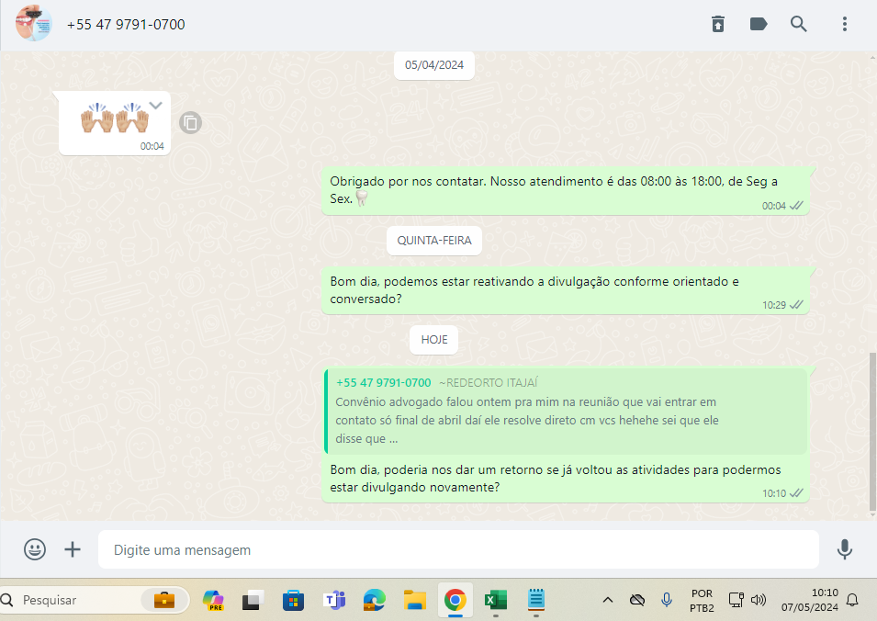Image resolution: width=877 pixels, height=621 pixels.
Task: Open the volume speaker control in tray
Action: point(759,600)
